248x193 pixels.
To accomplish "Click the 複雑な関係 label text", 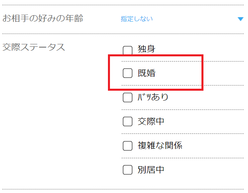I will [160, 145].
